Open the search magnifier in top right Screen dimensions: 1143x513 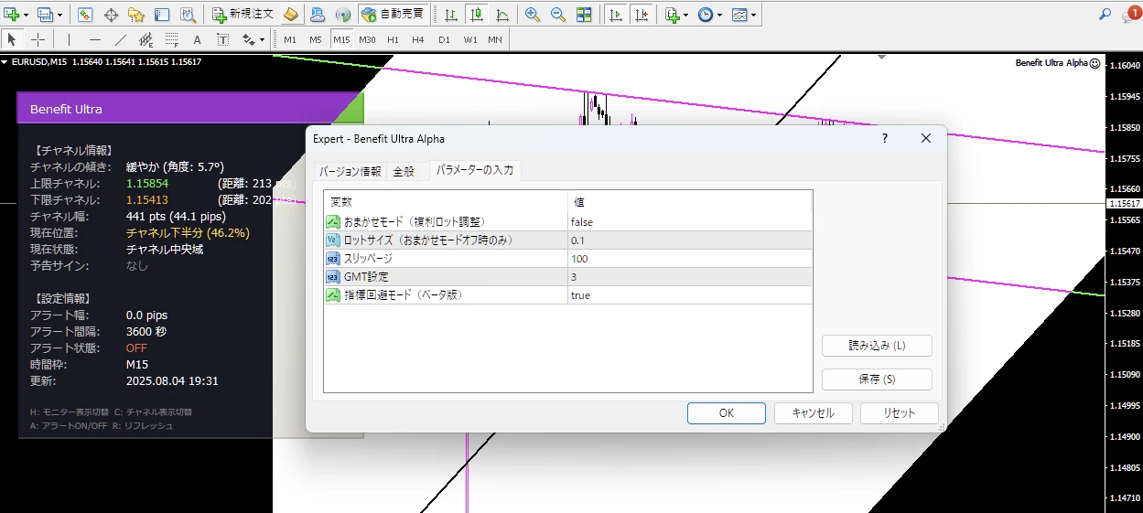click(1105, 15)
